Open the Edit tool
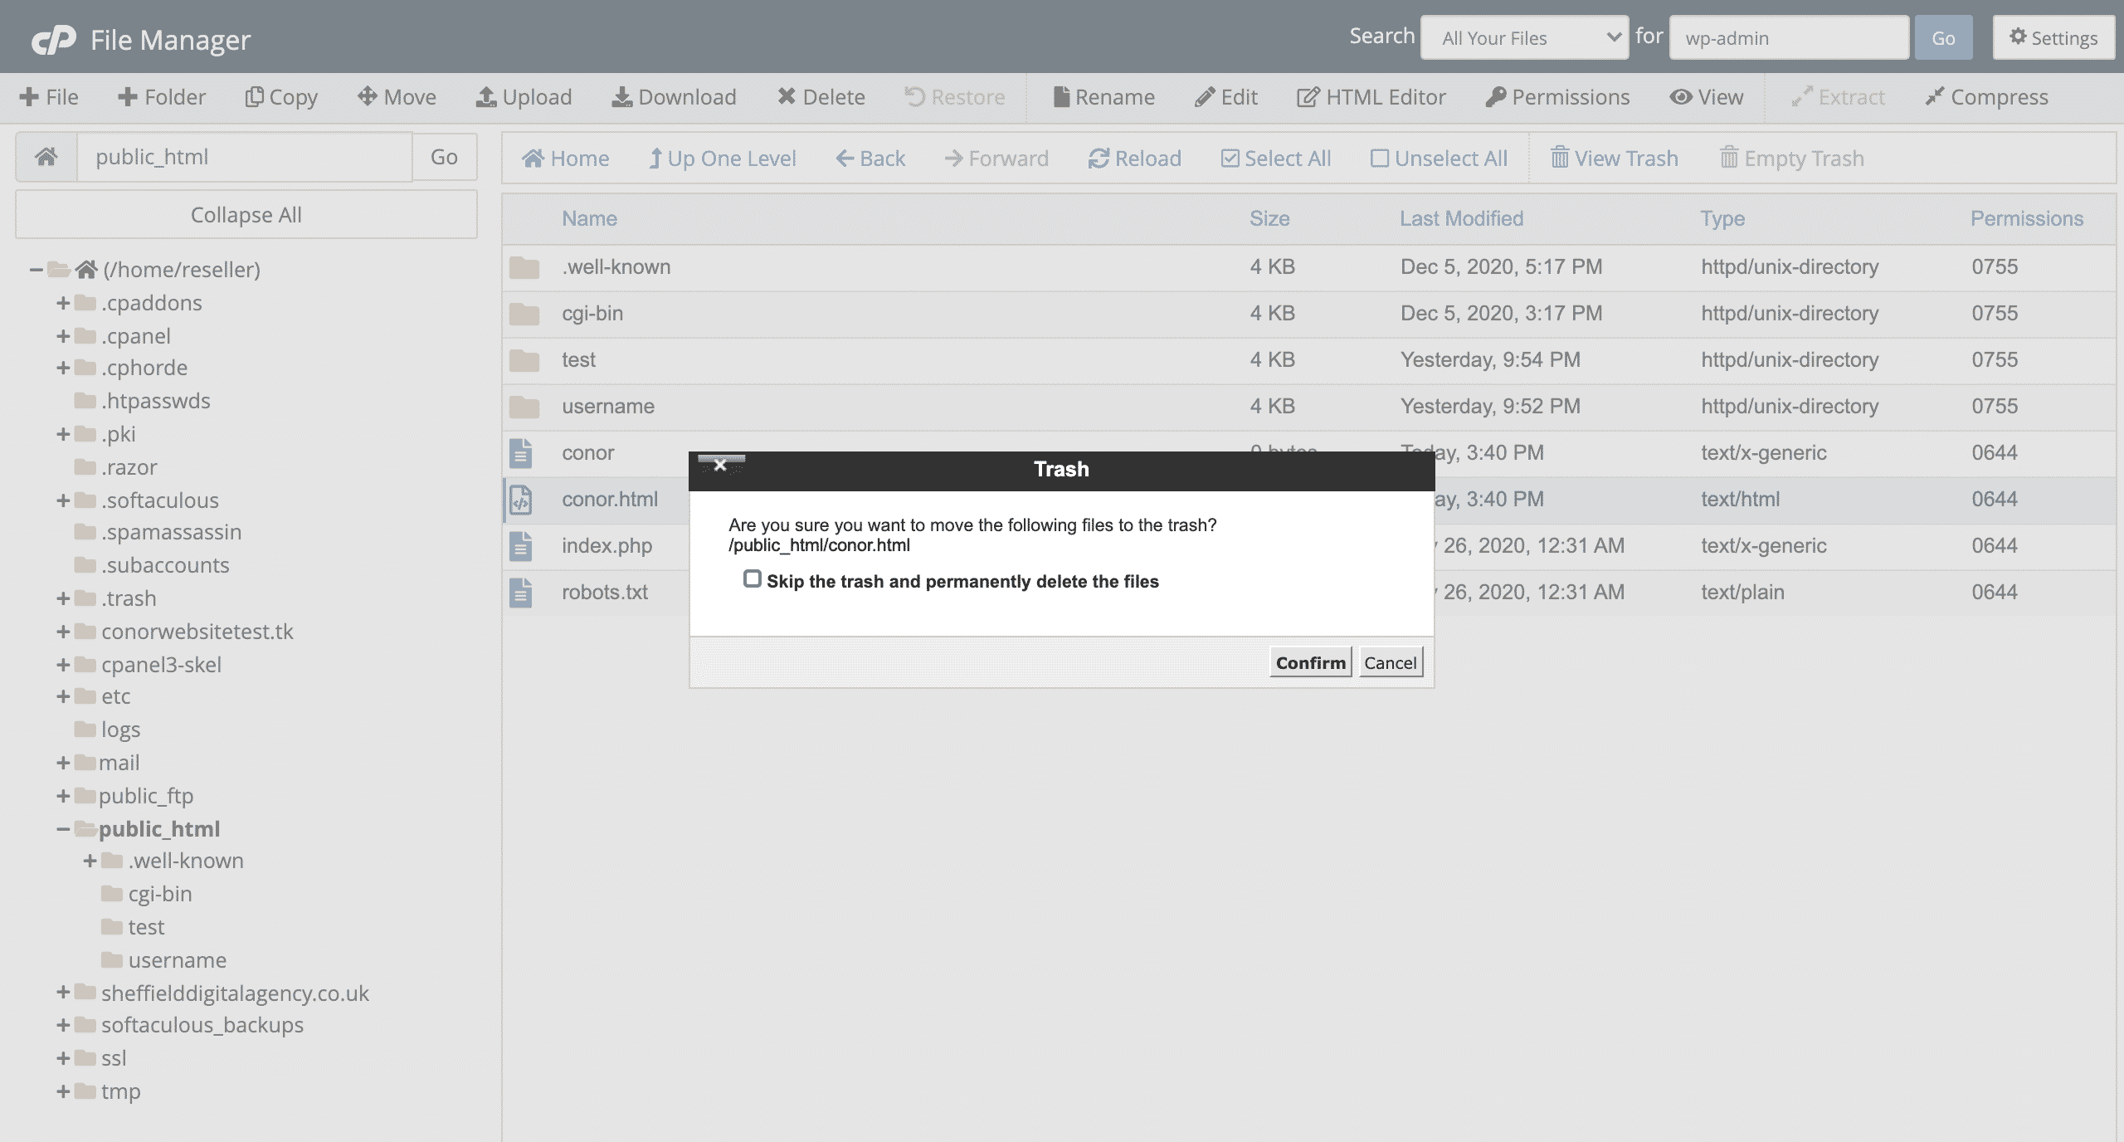Image resolution: width=2124 pixels, height=1142 pixels. click(x=1225, y=97)
